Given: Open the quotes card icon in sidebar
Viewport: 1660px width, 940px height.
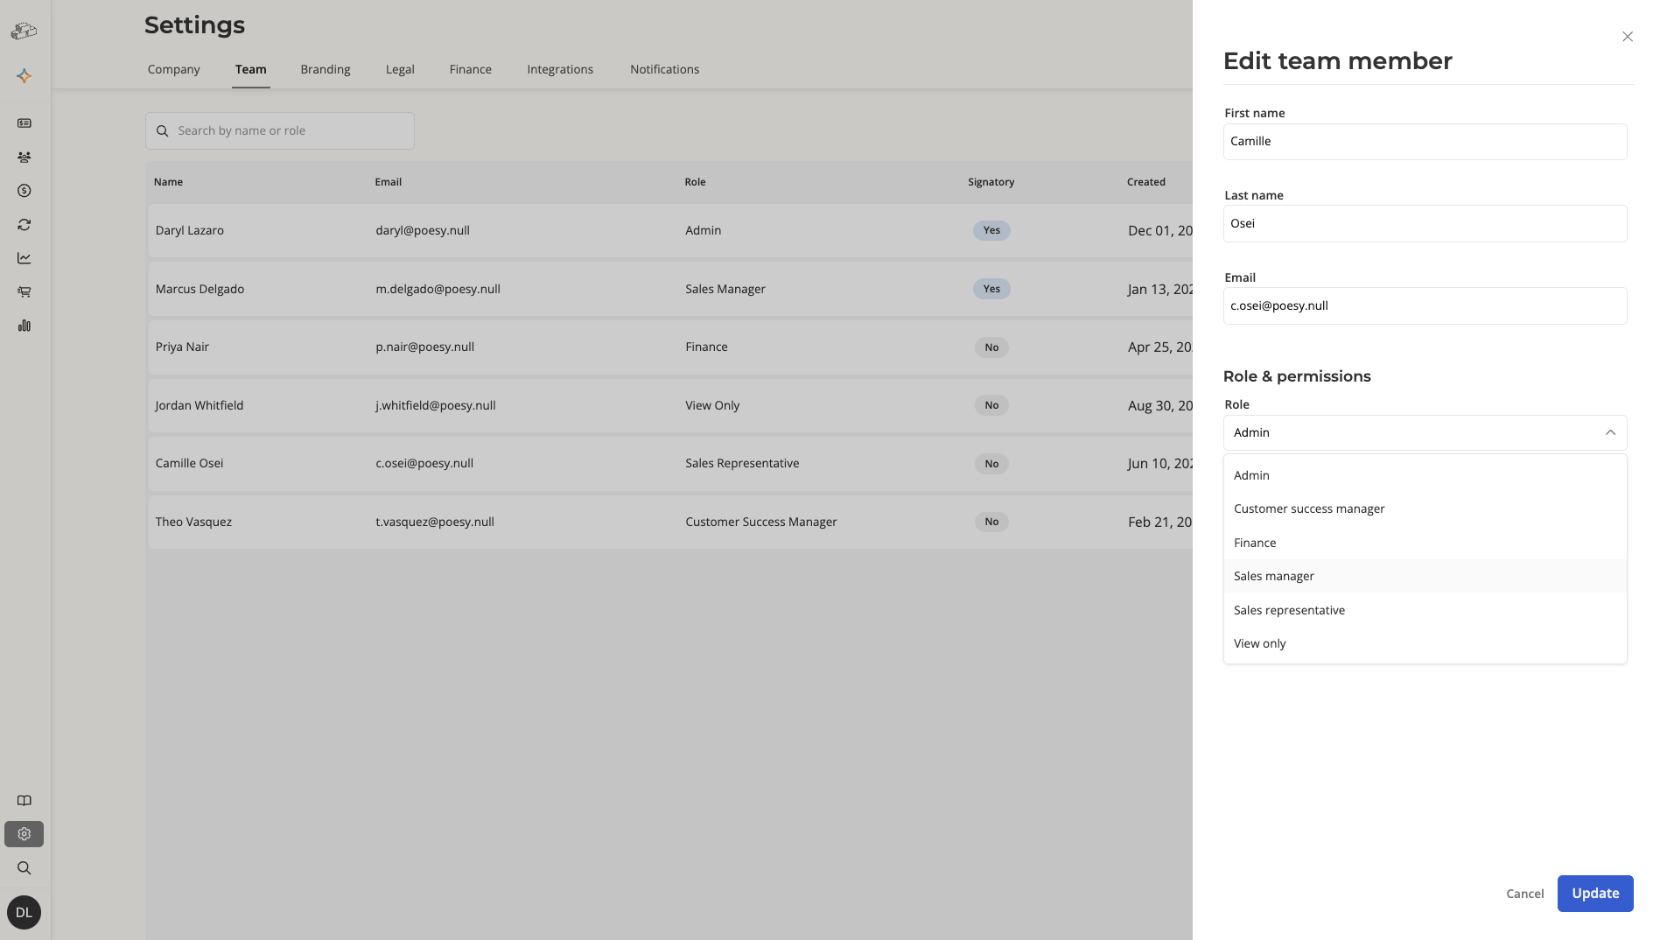Looking at the screenshot, I should (x=25, y=123).
